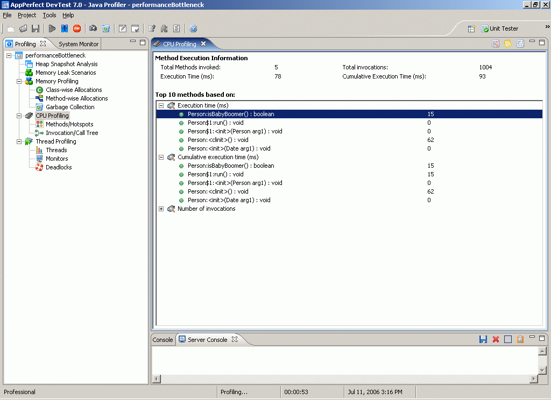Open Deadlocks view
Image resolution: width=551 pixels, height=400 pixels.
[x=59, y=168]
